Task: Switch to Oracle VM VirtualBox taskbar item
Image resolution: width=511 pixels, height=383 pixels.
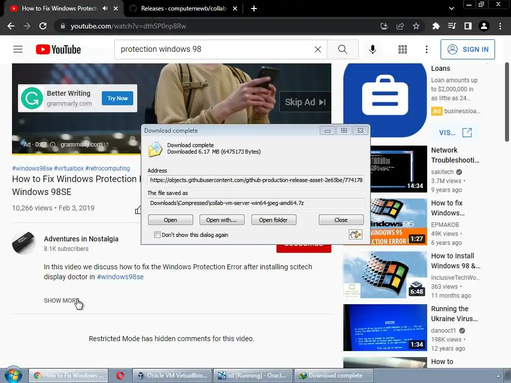Action: point(172,376)
